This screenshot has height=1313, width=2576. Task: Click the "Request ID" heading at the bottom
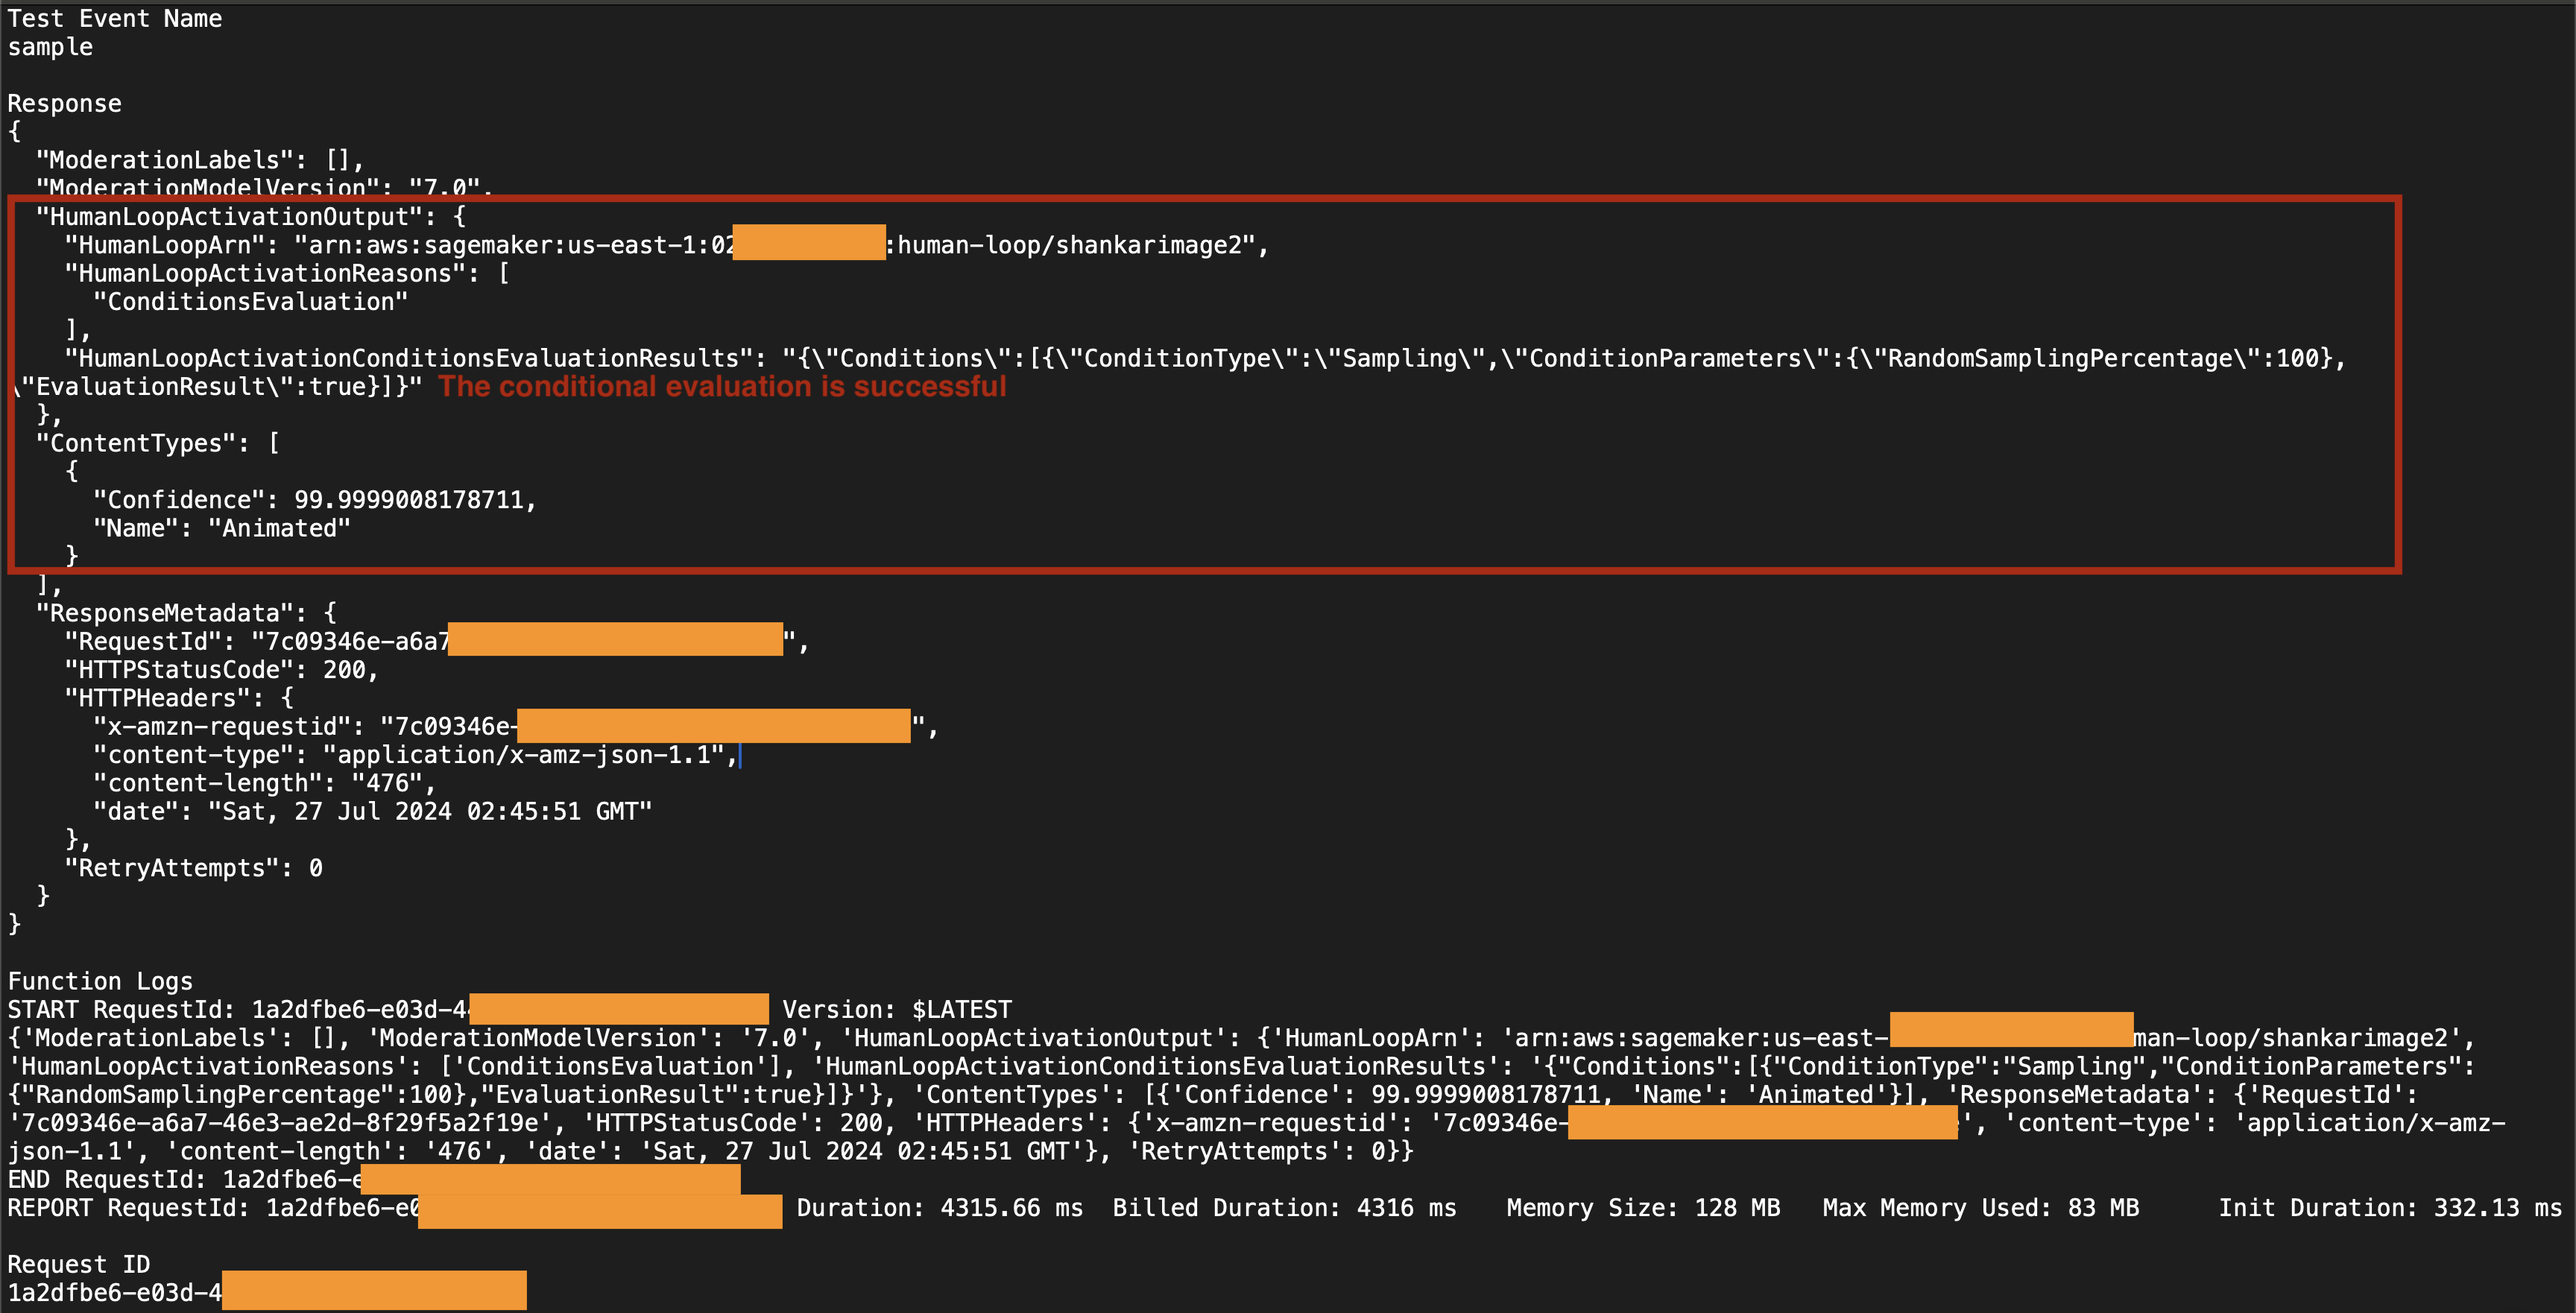click(x=78, y=1265)
